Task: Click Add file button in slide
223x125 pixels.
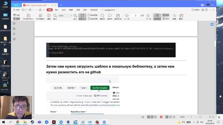Action: pyautogui.click(x=71, y=88)
